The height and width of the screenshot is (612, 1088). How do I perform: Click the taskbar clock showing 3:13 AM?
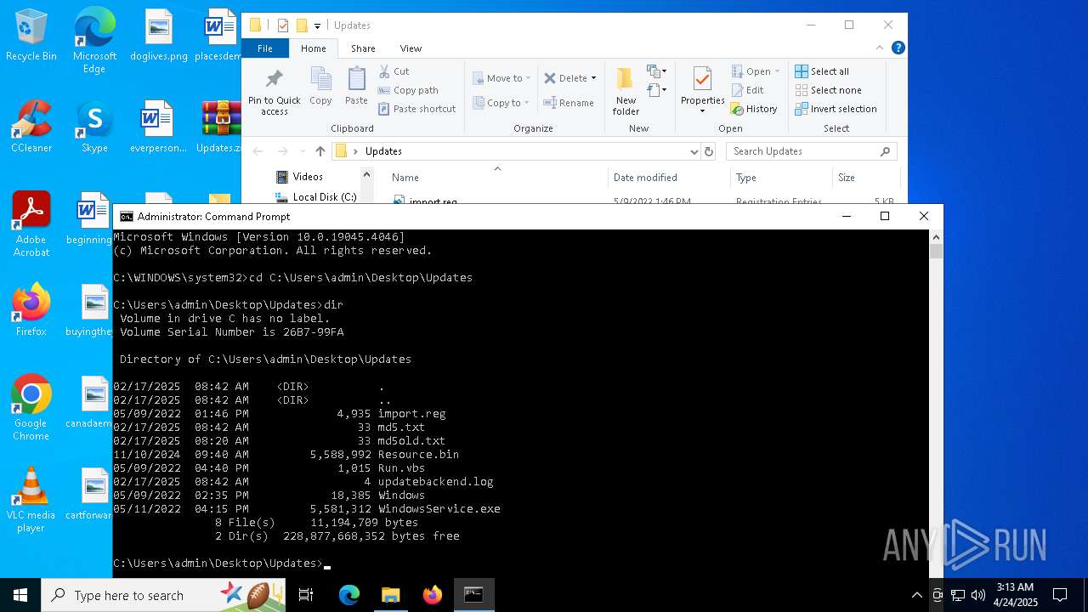(x=1015, y=595)
